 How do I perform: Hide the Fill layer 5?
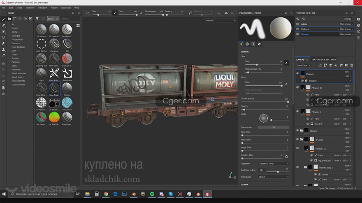click(297, 112)
